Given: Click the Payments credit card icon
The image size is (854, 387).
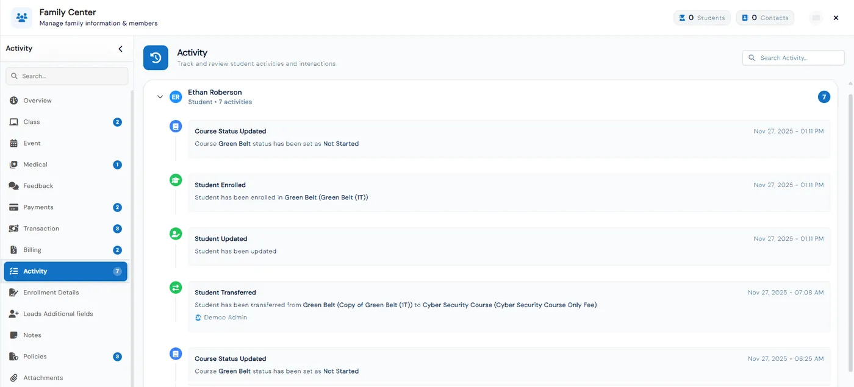Looking at the screenshot, I should [13, 207].
